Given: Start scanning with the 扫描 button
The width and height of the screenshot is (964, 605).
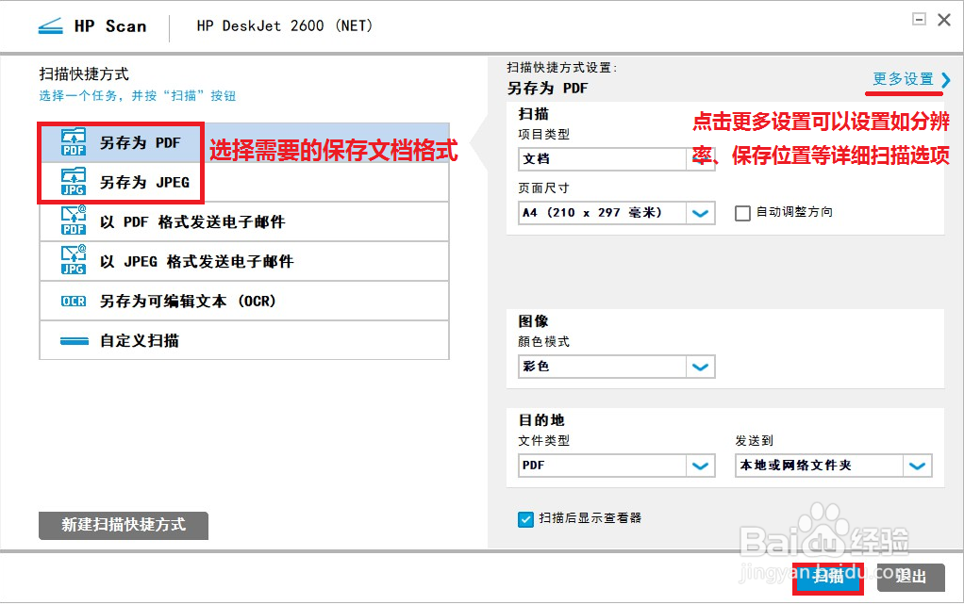Looking at the screenshot, I should point(828,578).
